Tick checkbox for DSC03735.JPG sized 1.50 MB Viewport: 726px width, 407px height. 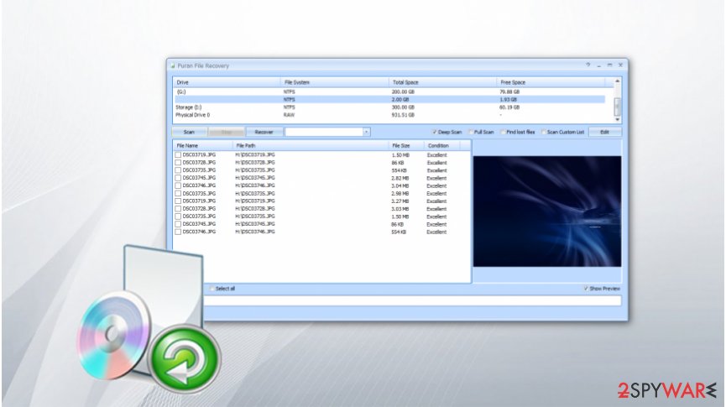(178, 217)
